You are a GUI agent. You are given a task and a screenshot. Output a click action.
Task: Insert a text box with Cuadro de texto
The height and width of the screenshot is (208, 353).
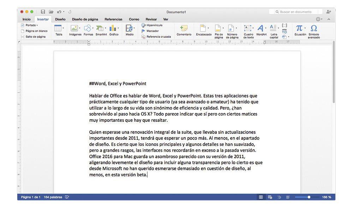tap(248, 28)
